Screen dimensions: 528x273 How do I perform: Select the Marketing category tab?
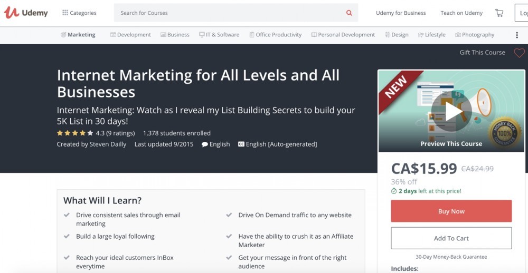point(78,35)
